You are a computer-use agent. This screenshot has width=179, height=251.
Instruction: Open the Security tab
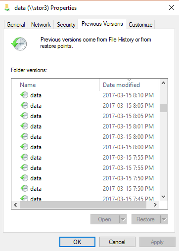point(66,25)
